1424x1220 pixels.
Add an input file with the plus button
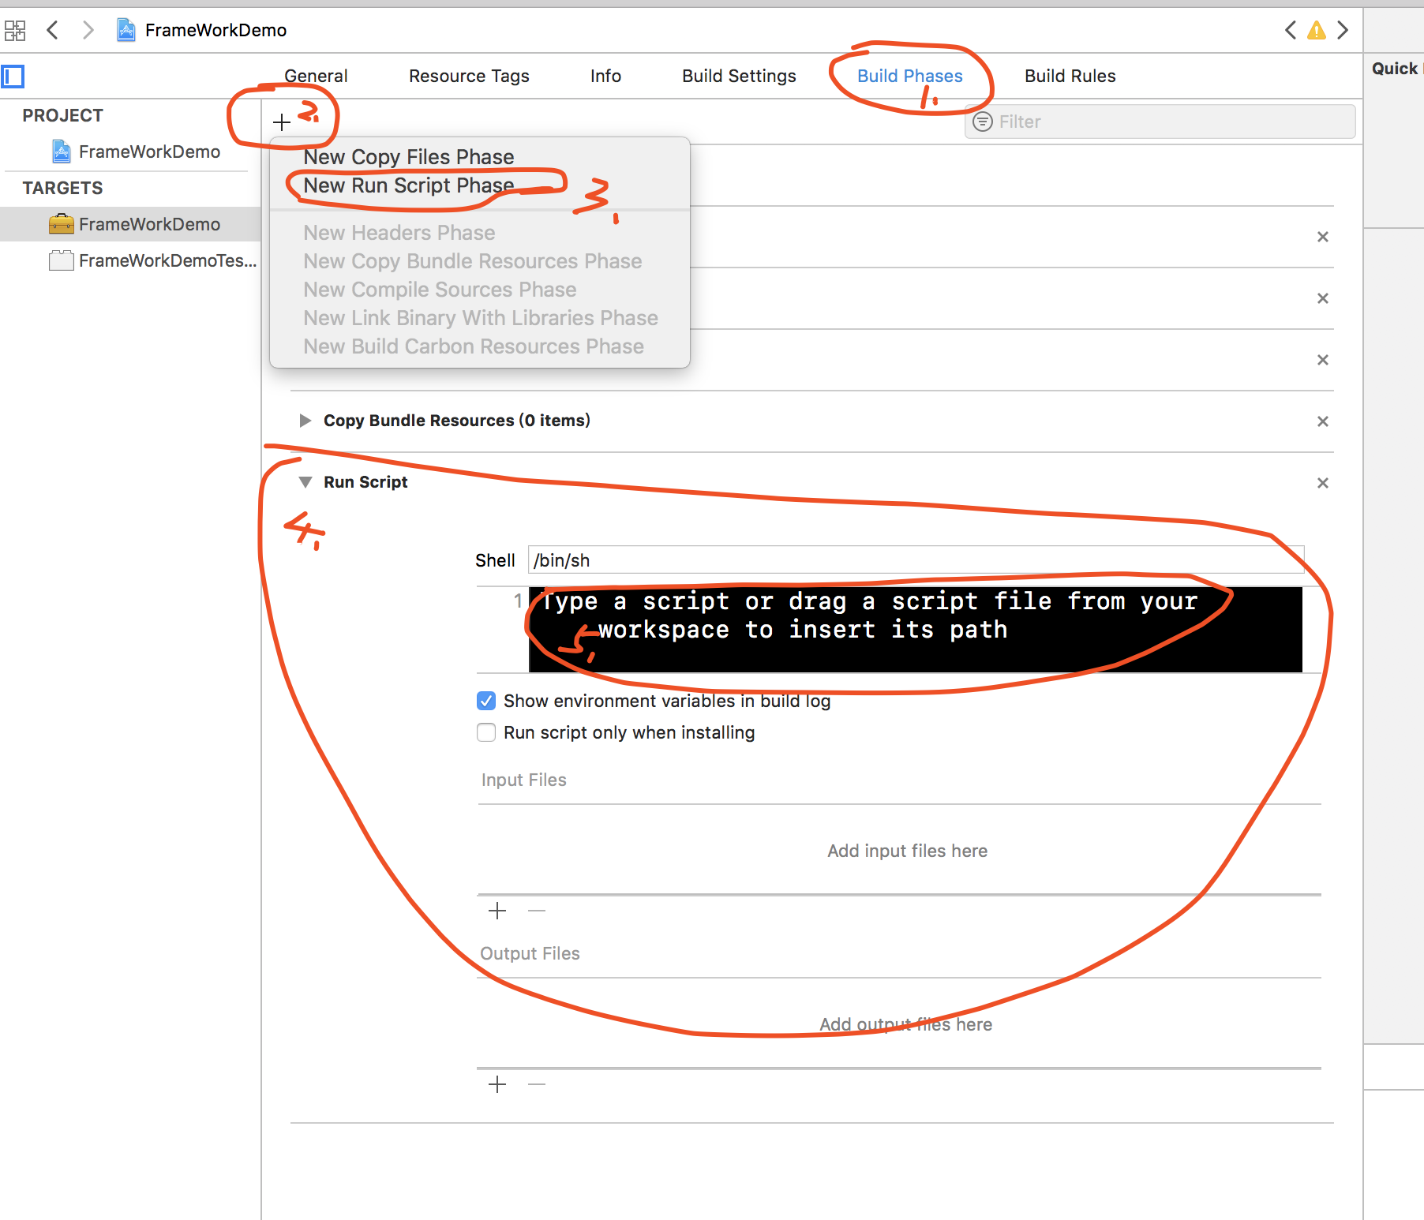point(497,911)
